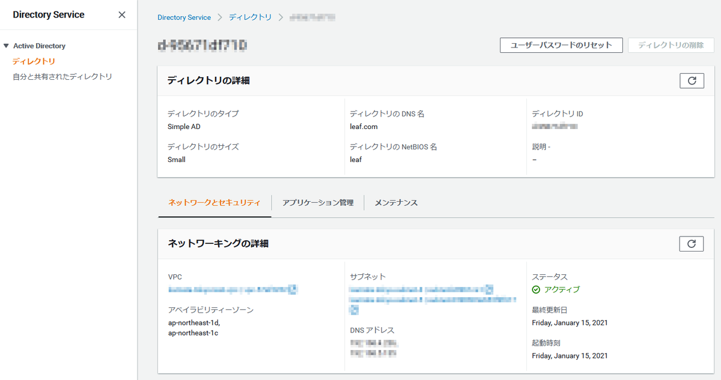Click the ネットワーキングの詳細 heading

(218, 243)
